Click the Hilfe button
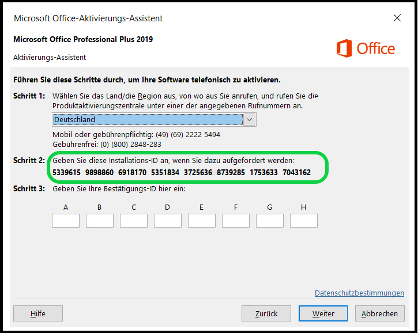Screen dimensions: 418x333 coord(38,313)
